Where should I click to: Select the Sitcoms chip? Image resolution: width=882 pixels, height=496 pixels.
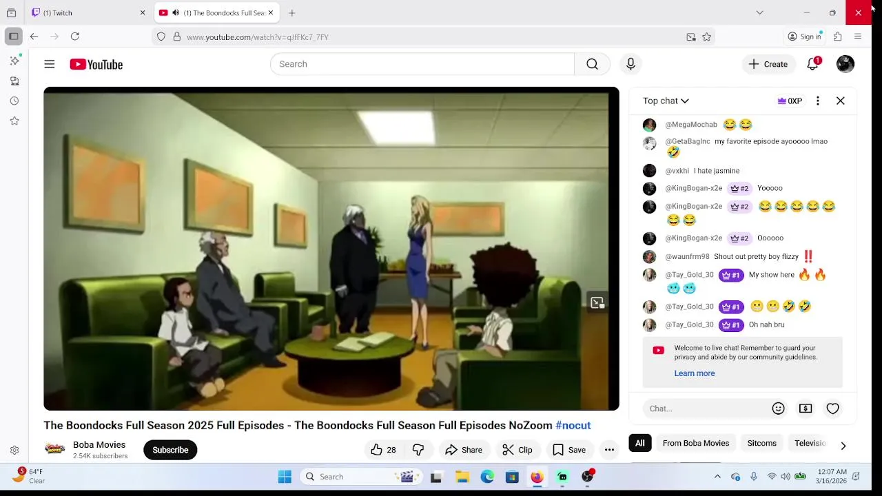pos(762,443)
